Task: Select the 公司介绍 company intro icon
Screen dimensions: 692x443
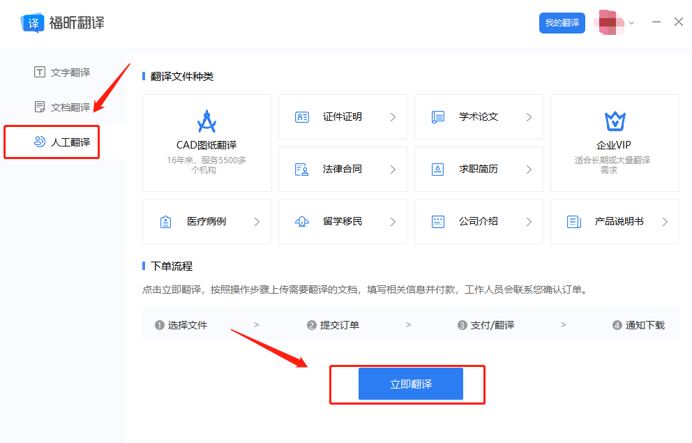Action: point(437,221)
